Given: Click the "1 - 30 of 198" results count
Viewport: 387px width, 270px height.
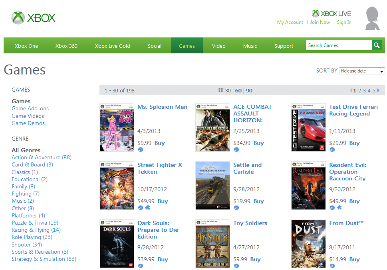Looking at the screenshot, I should pos(119,90).
